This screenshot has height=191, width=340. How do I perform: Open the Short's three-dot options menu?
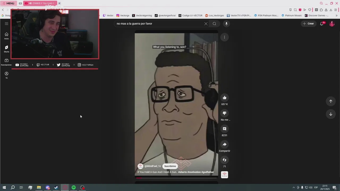[x=224, y=37]
